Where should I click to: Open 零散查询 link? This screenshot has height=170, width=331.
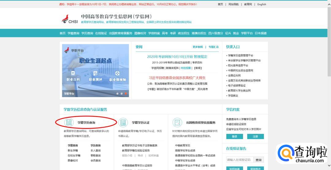coord(96,156)
